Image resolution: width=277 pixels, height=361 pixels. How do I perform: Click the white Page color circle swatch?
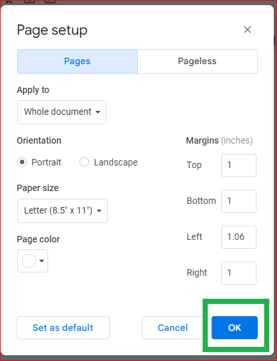pyautogui.click(x=29, y=261)
